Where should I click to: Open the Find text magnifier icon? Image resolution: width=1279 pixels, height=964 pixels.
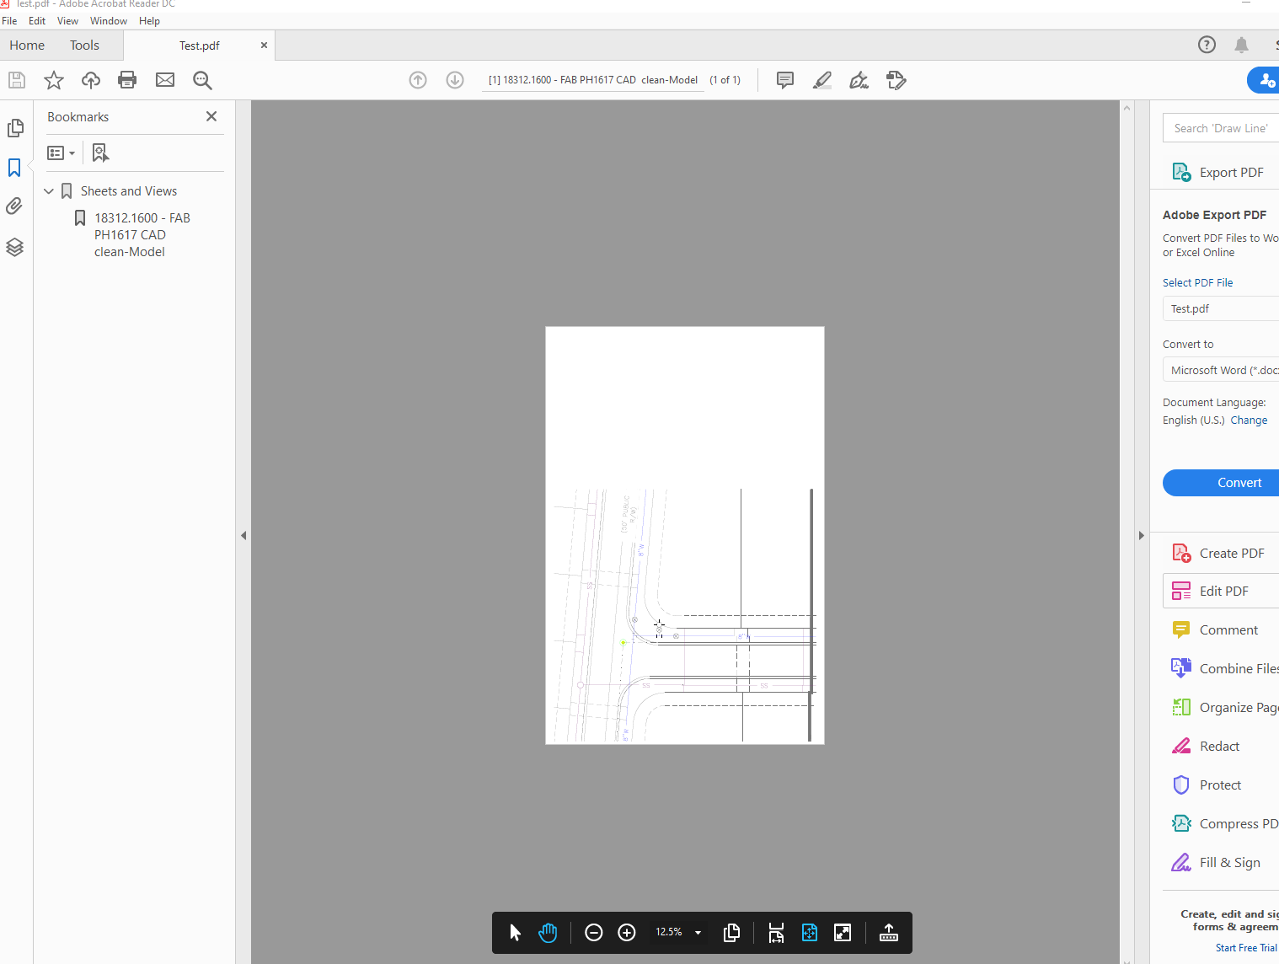pyautogui.click(x=202, y=80)
